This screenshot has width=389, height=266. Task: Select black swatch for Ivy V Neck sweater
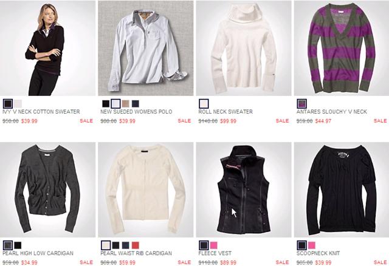pos(8,104)
